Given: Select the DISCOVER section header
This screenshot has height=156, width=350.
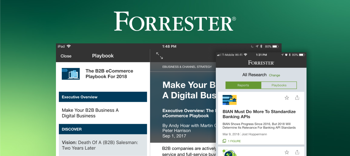Looking at the screenshot, I should (x=103, y=129).
